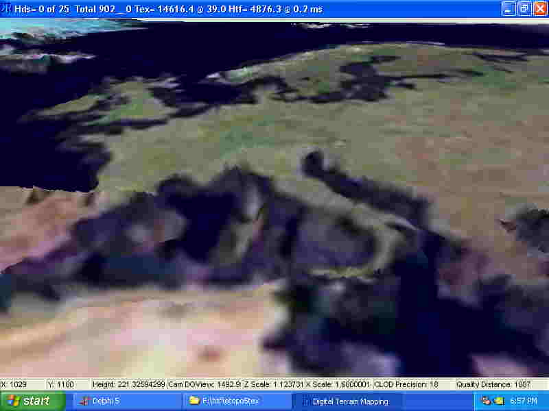Select the Height status bar panel
Viewport: 549px width, 411px height.
[128, 384]
